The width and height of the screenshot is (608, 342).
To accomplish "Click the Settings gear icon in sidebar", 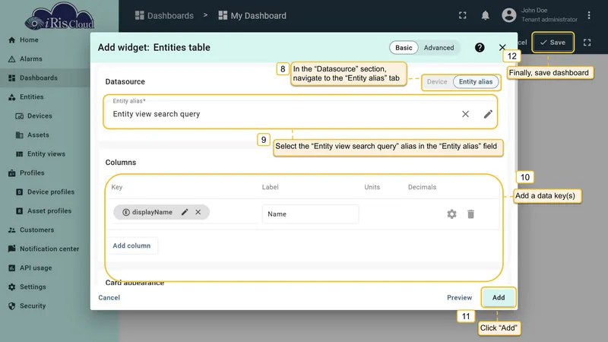I will click(11, 287).
